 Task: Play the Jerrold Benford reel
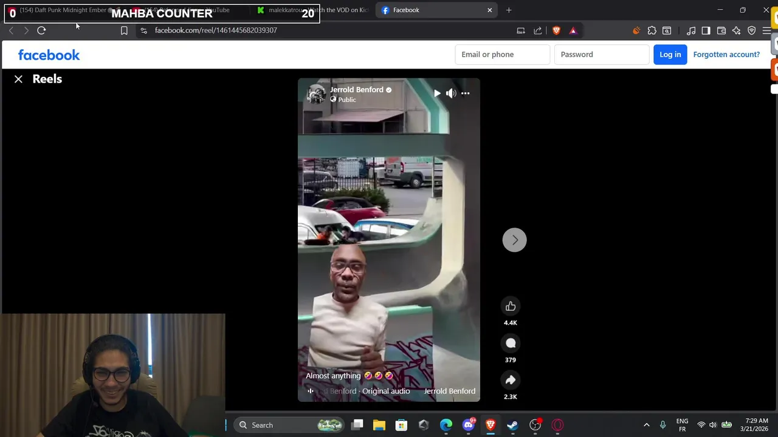point(437,93)
